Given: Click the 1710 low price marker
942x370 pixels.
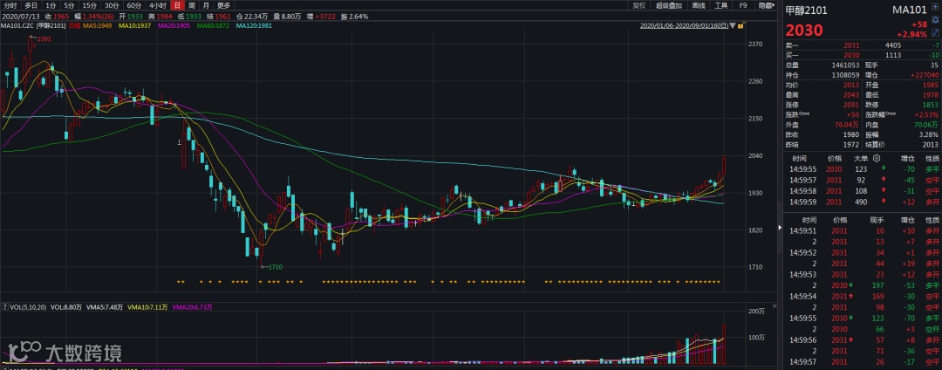Looking at the screenshot, I should coord(275,267).
